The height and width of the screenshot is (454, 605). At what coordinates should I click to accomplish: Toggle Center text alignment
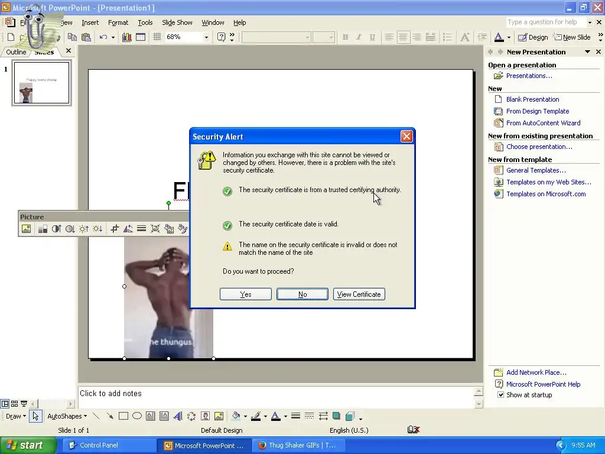403,37
